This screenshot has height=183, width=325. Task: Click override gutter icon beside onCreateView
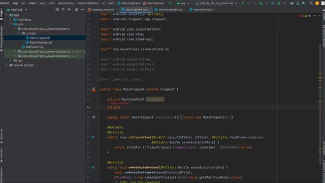(93, 137)
